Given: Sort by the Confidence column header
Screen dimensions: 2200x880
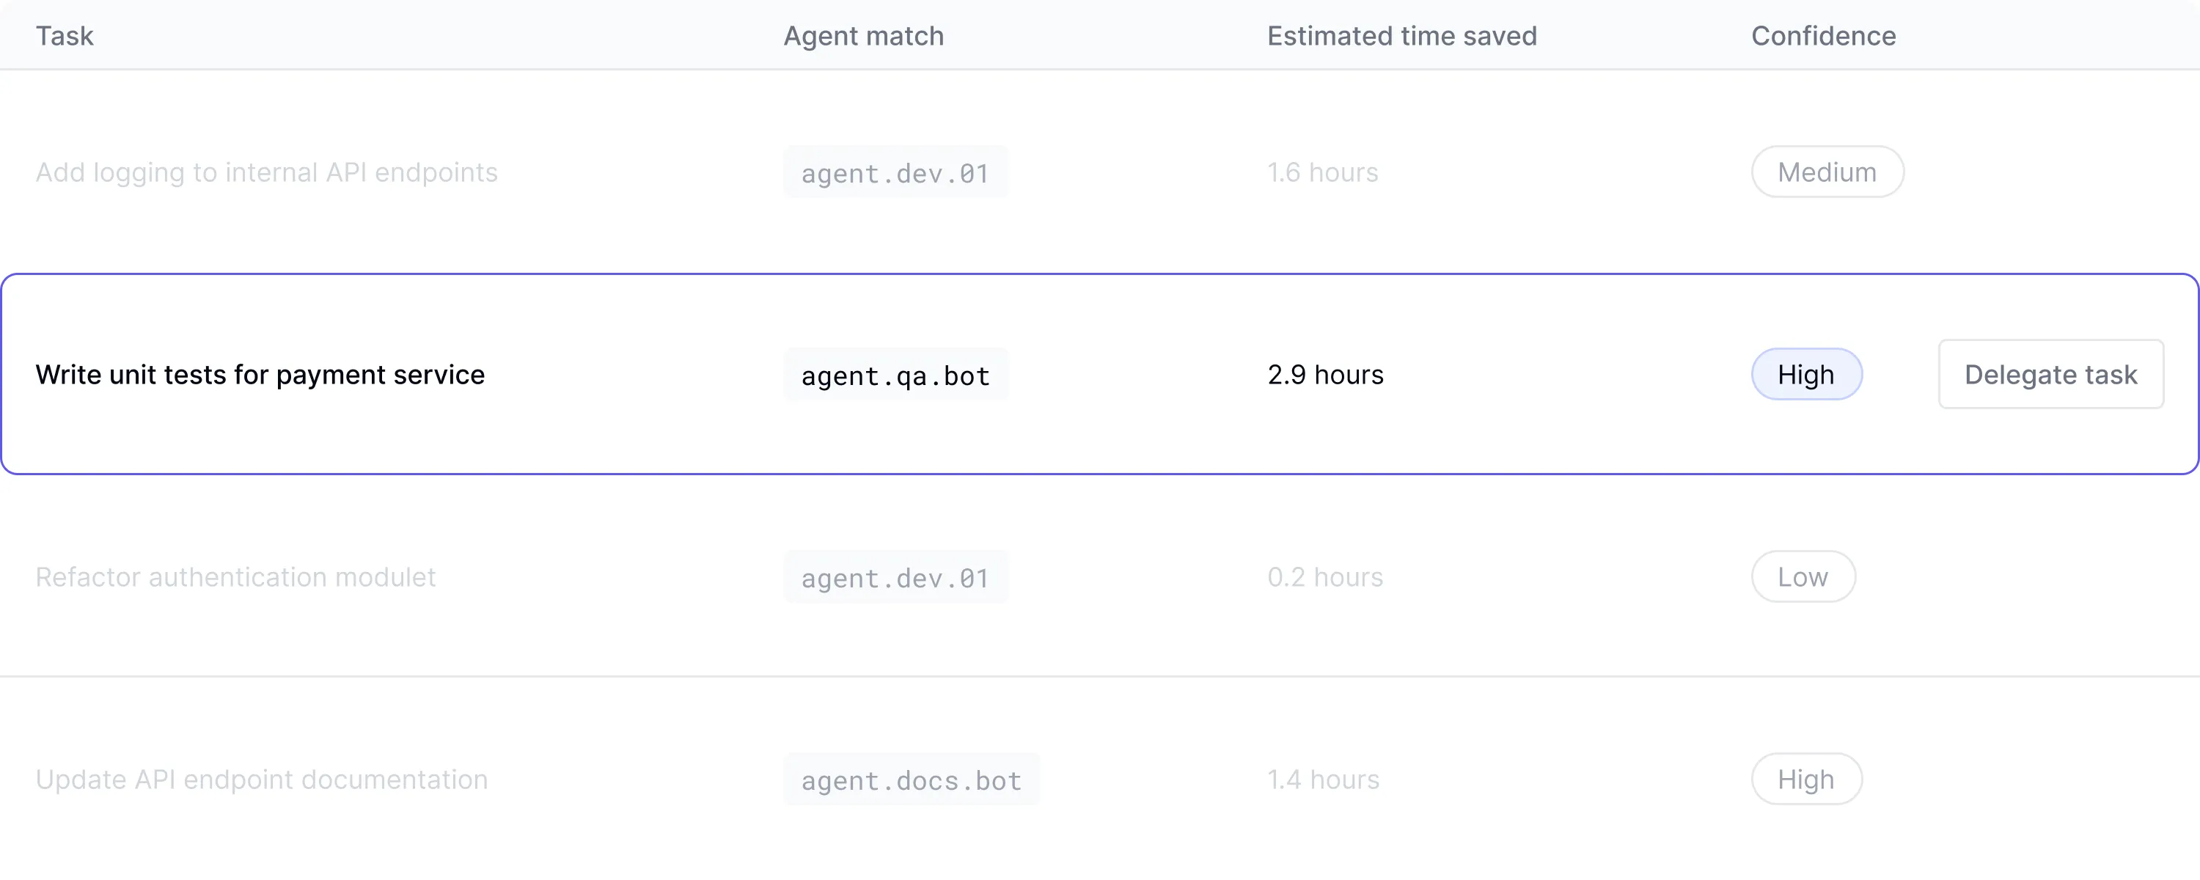Looking at the screenshot, I should 1822,36.
